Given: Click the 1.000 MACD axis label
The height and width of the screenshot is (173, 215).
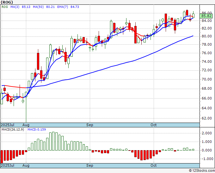Looking at the screenshot, I should tap(206, 142).
